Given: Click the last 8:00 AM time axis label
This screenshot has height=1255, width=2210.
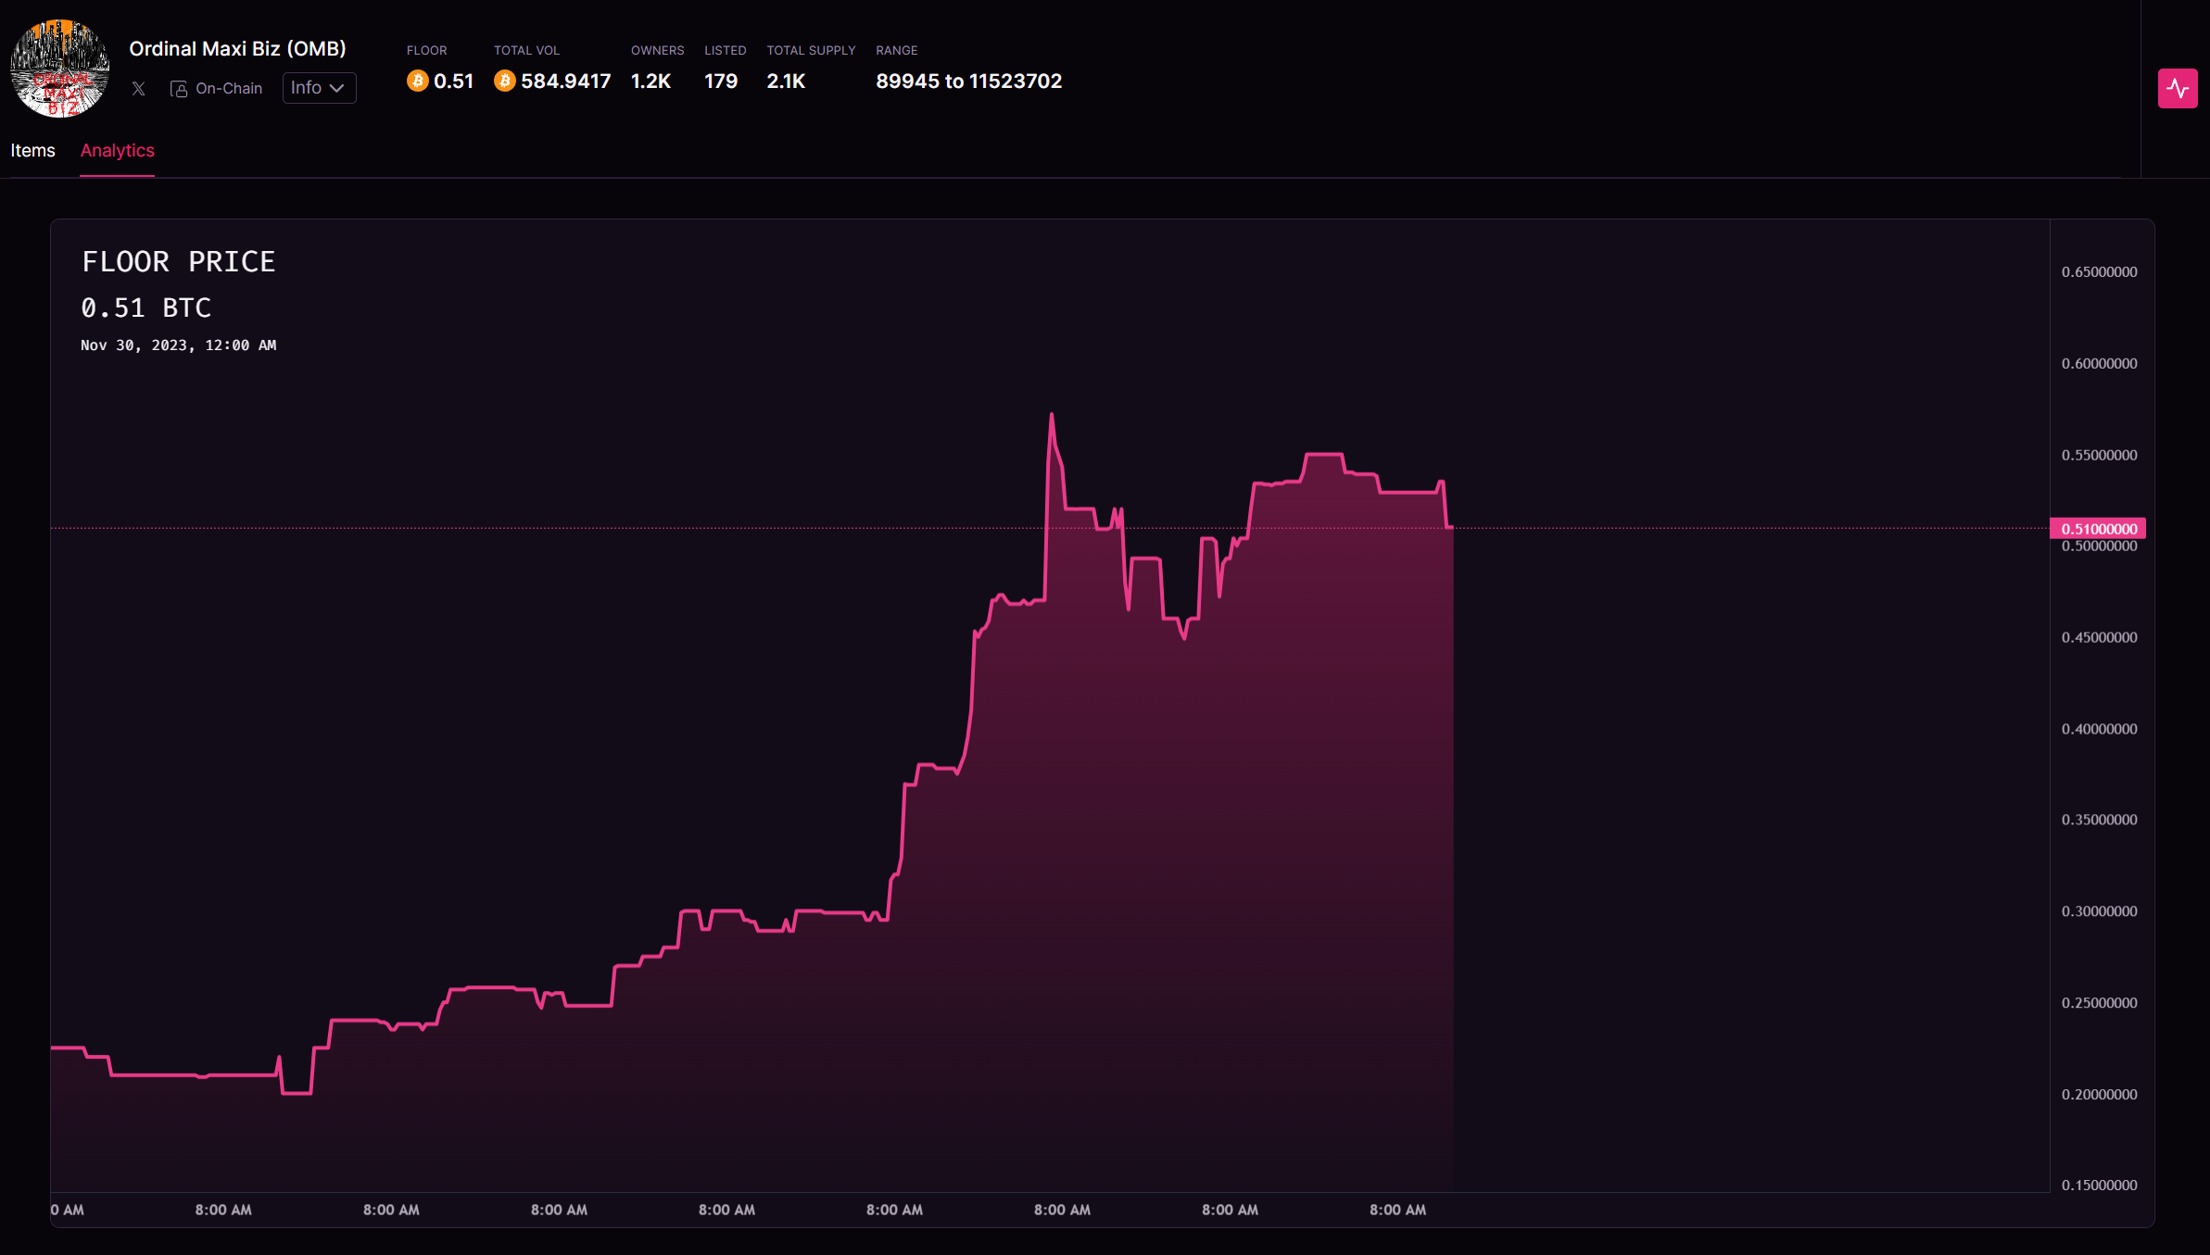Looking at the screenshot, I should tap(1397, 1210).
